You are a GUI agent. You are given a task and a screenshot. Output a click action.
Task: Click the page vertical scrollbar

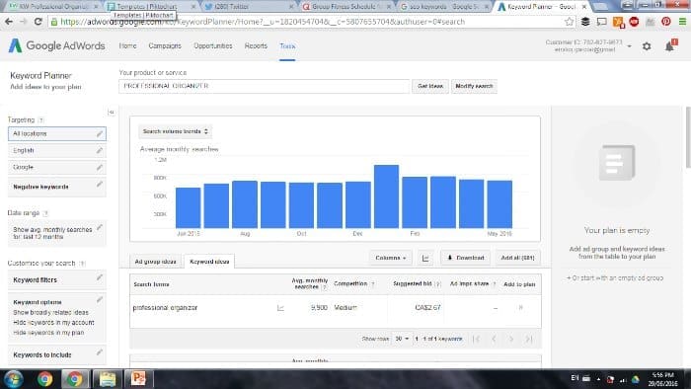[688, 137]
